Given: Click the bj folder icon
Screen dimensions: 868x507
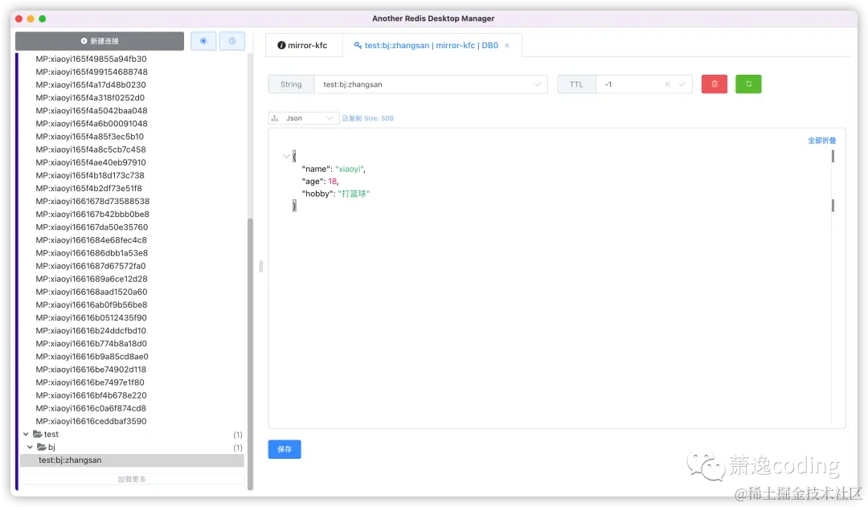Looking at the screenshot, I should (x=42, y=448).
